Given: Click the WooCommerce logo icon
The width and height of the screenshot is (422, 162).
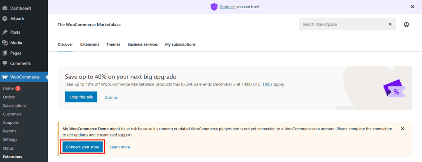Looking at the screenshot, I should point(5,77).
